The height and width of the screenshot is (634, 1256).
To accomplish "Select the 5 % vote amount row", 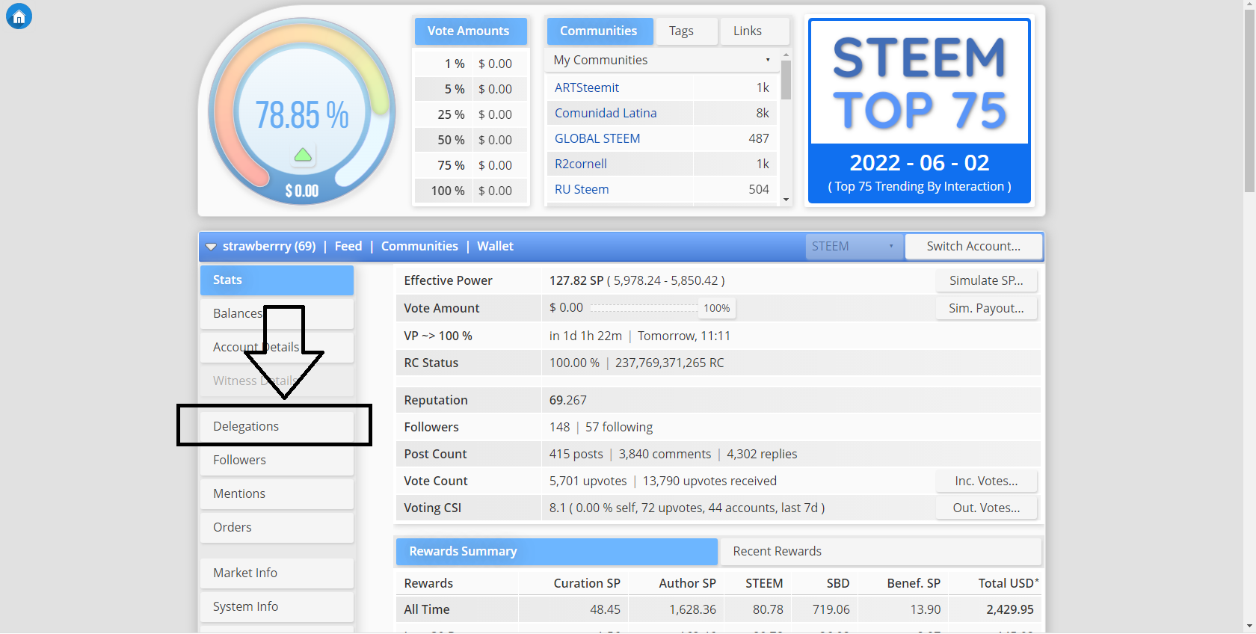I will [471, 89].
